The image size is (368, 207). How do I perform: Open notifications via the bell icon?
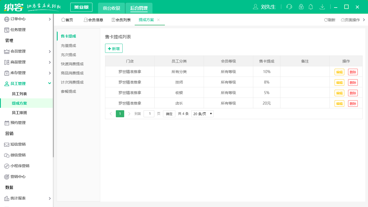(x=311, y=7)
